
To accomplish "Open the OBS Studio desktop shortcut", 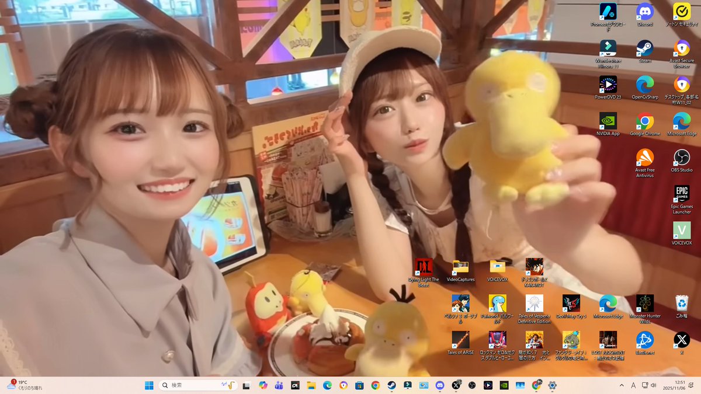I will click(681, 161).
